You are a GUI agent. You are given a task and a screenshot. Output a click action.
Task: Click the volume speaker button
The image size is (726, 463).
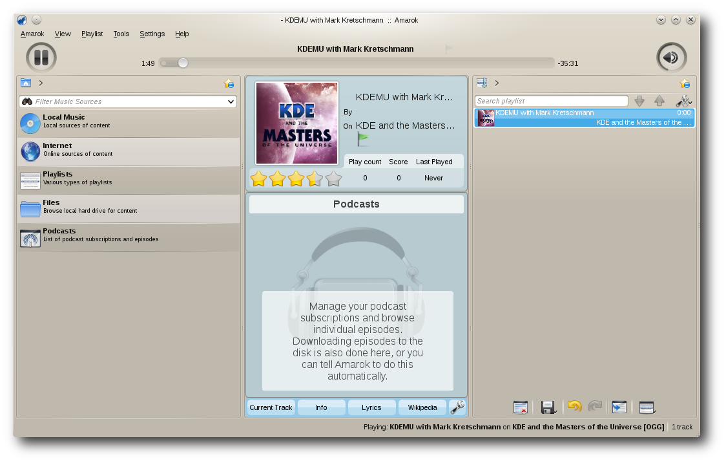click(x=671, y=58)
